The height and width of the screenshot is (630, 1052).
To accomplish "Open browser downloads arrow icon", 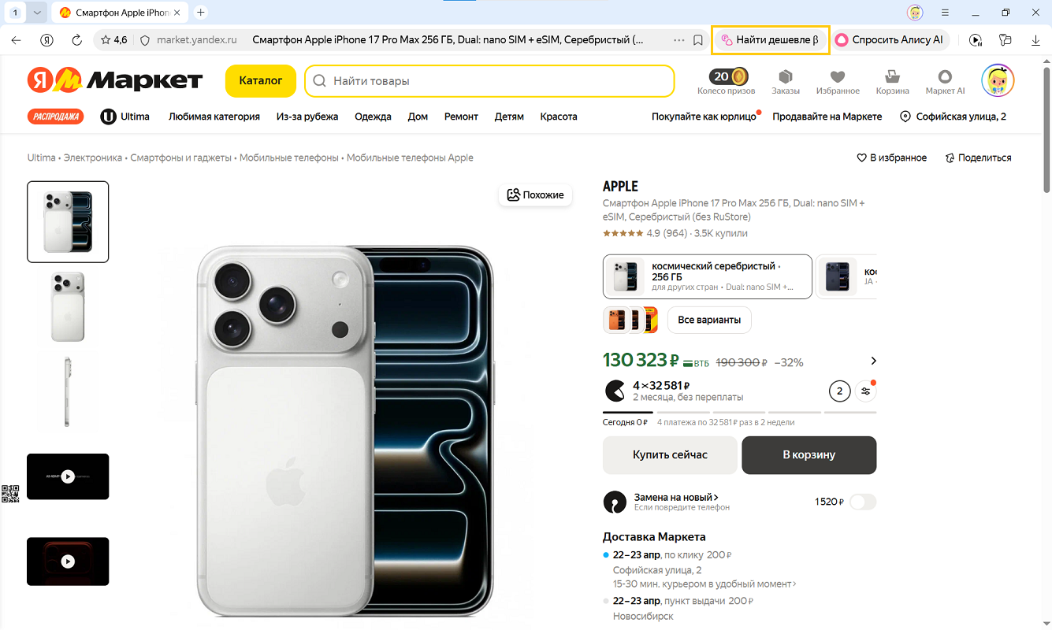I will coord(1035,40).
